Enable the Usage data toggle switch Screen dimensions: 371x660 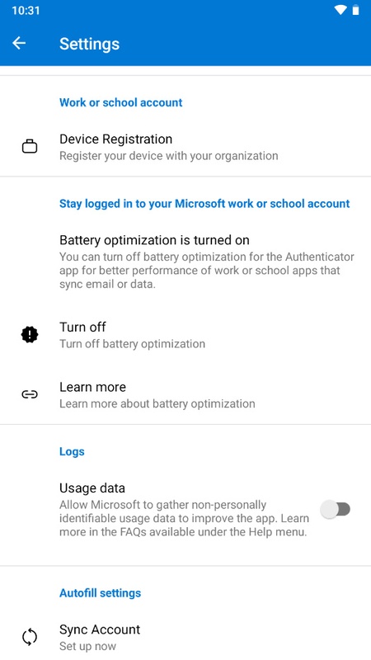click(336, 509)
